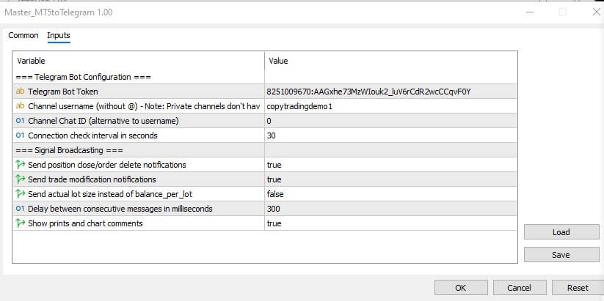This screenshot has height=301, width=604.
Task: Click the Load button
Action: tap(561, 232)
